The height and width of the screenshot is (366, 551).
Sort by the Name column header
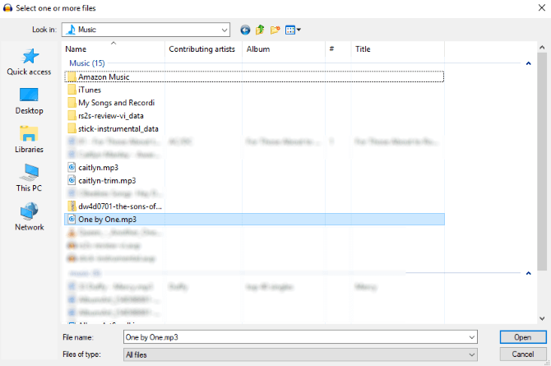tap(113, 49)
